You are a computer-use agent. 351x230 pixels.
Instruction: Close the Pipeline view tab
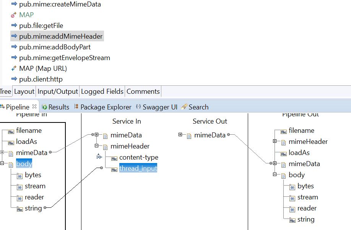(34, 106)
